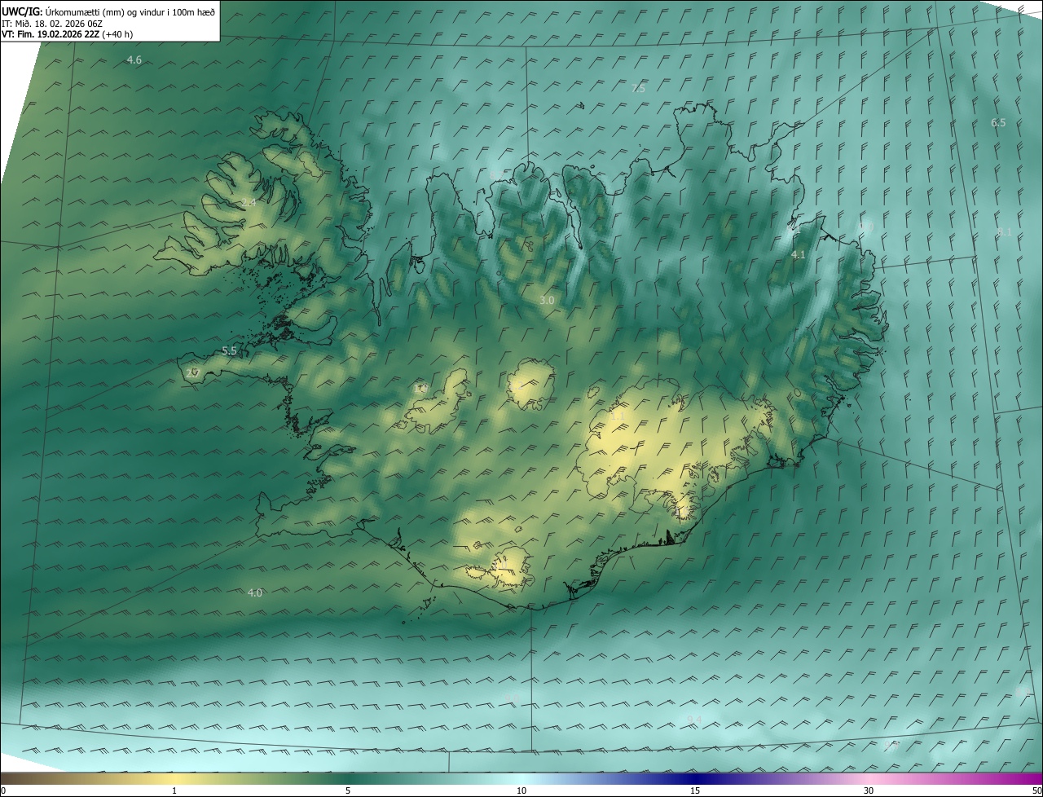Select the initial time line 'IT: Mið. 18. 02. 2026 06Z'
Image resolution: width=1043 pixels, height=797 pixels.
[51, 23]
